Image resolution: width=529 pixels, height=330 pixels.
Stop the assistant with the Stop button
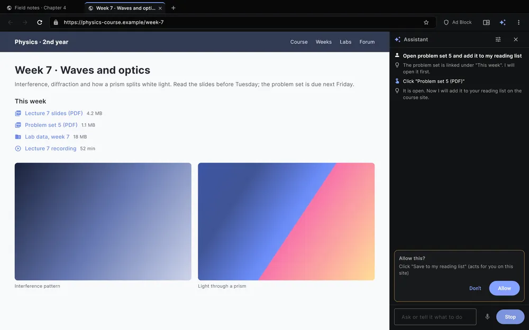pyautogui.click(x=510, y=316)
